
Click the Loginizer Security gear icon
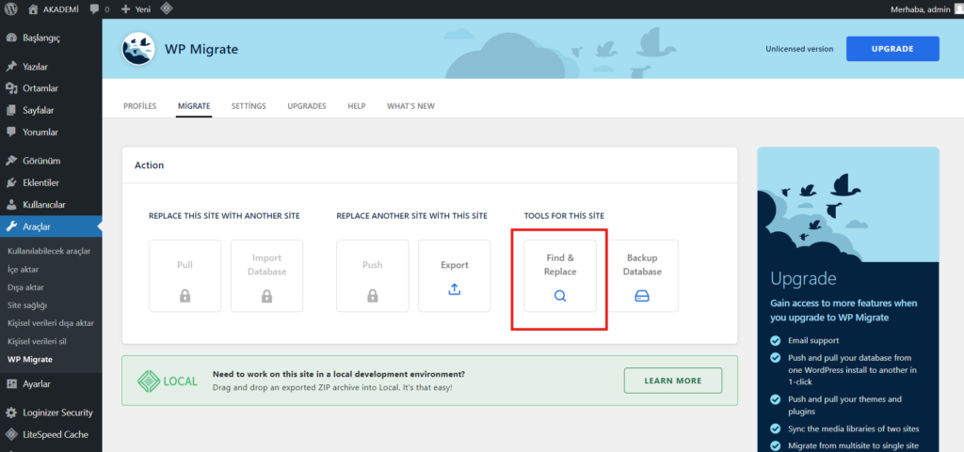coord(11,413)
